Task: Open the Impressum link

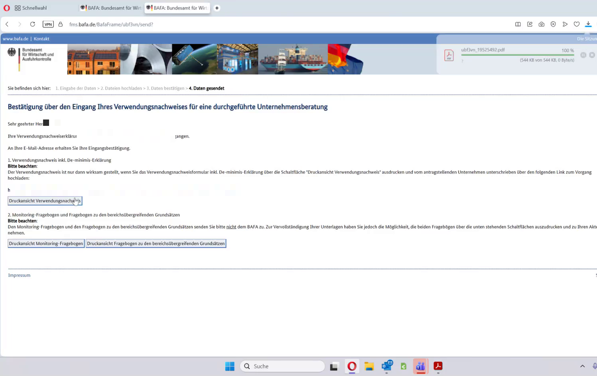Action: pyautogui.click(x=19, y=275)
